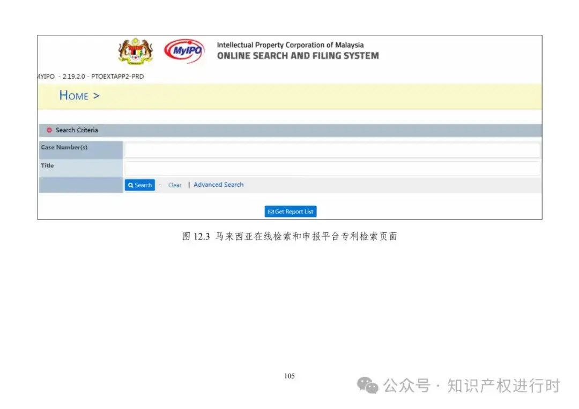Screen dimensions: 579x409
Task: Click the MyIPO logo
Action: (184, 51)
